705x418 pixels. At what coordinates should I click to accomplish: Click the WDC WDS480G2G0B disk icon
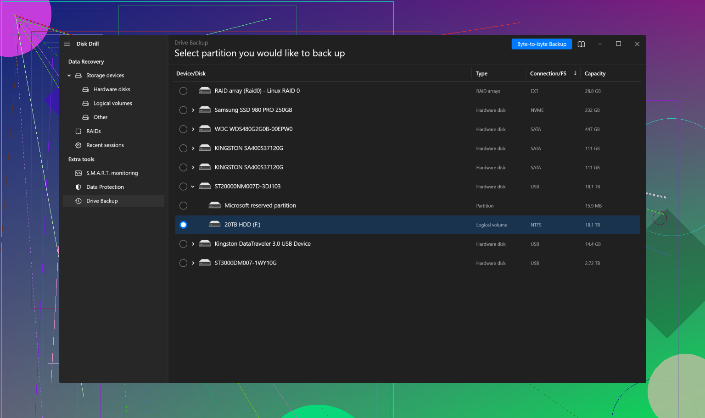(x=205, y=129)
